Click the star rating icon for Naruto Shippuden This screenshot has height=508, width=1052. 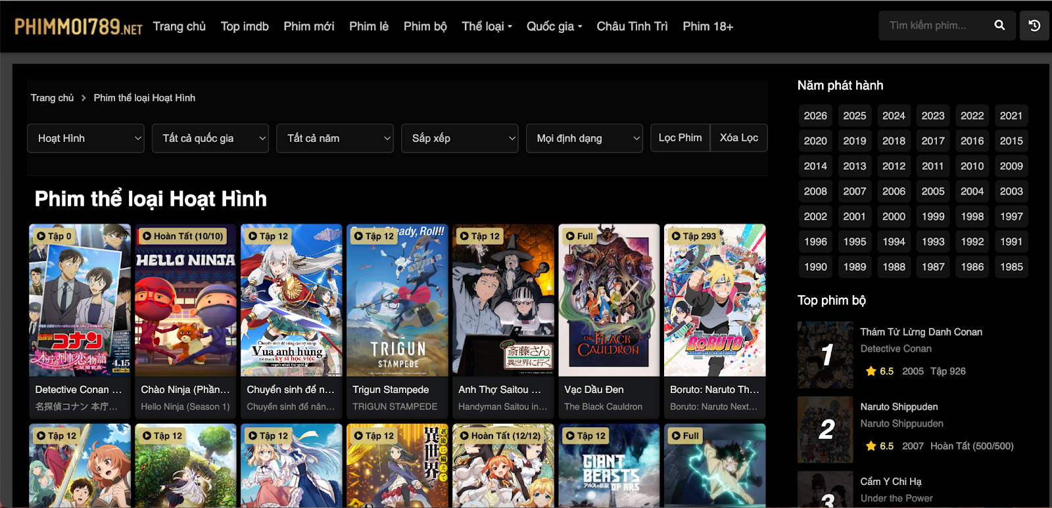coord(871,446)
